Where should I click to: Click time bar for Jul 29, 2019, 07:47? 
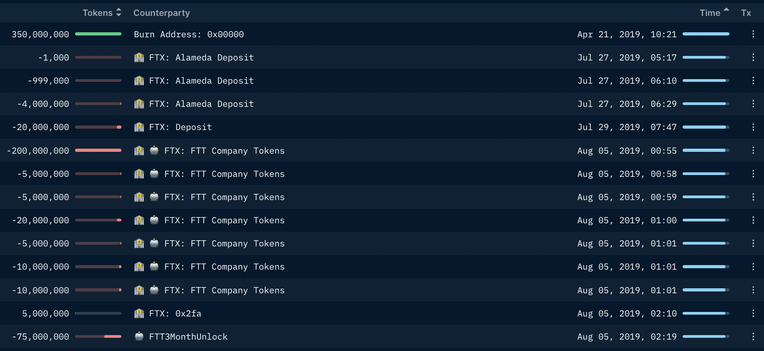[706, 127]
